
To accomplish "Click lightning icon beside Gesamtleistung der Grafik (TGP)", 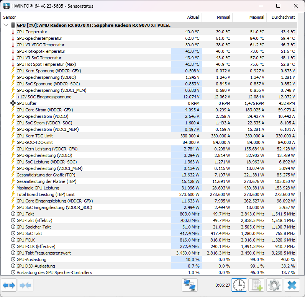I will [x=13, y=175].
